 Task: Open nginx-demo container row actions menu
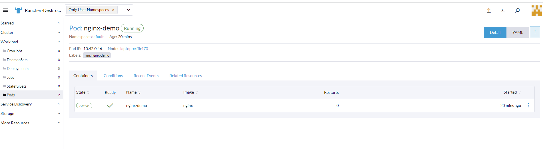click(528, 105)
